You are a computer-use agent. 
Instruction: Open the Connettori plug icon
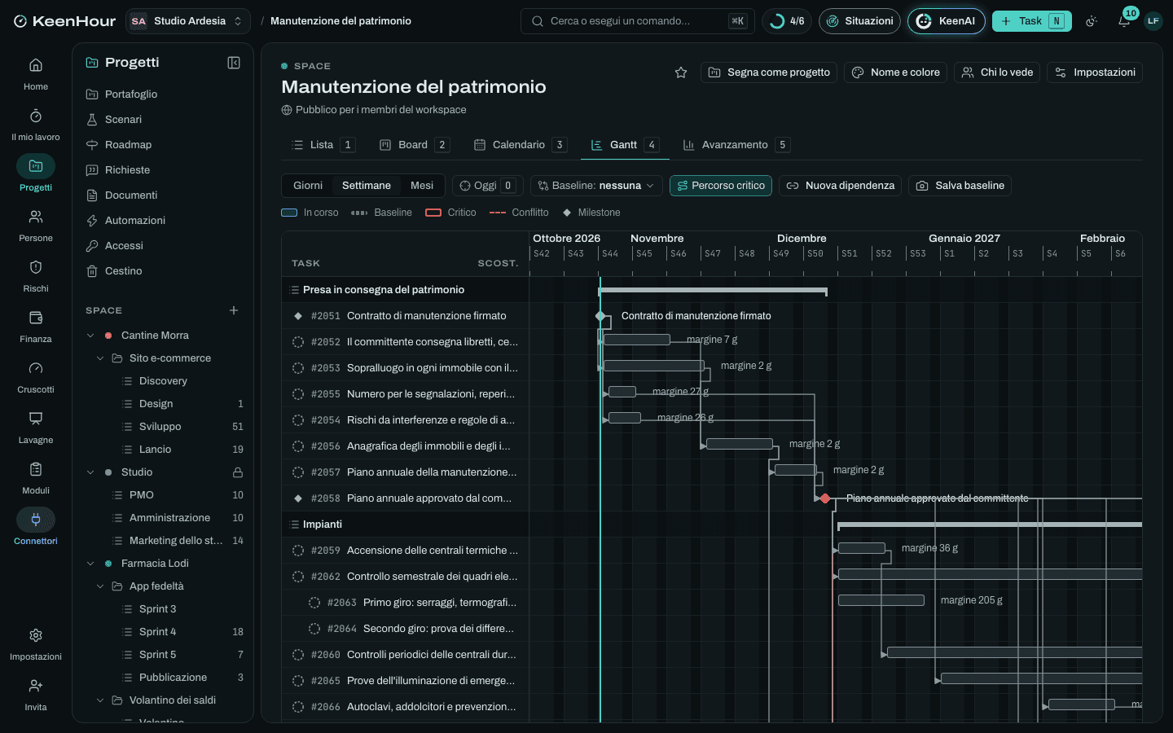(x=36, y=528)
